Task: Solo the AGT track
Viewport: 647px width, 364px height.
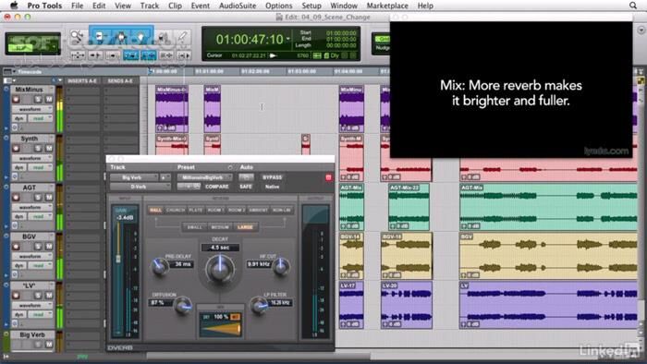Action: click(x=39, y=198)
